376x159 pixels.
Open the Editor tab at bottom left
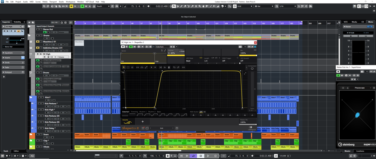[x=16, y=151]
